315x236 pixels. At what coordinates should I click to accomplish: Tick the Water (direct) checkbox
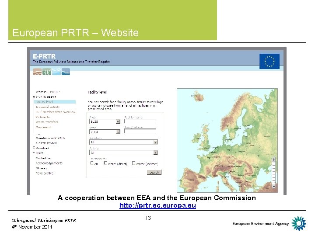click(105, 163)
